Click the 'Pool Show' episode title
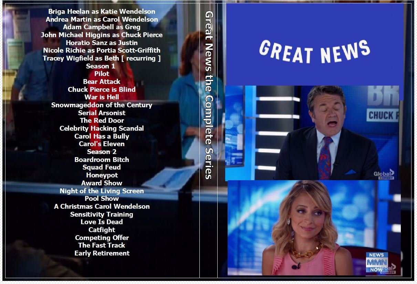The width and height of the screenshot is (417, 284). point(102,199)
